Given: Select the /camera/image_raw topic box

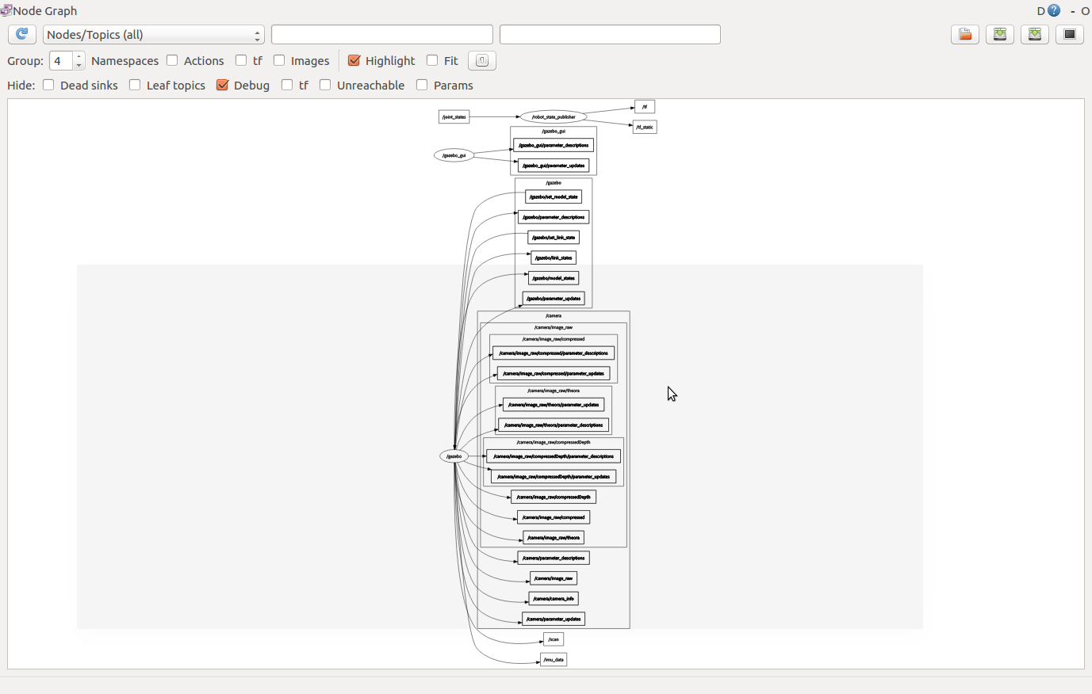Looking at the screenshot, I should coord(554,578).
